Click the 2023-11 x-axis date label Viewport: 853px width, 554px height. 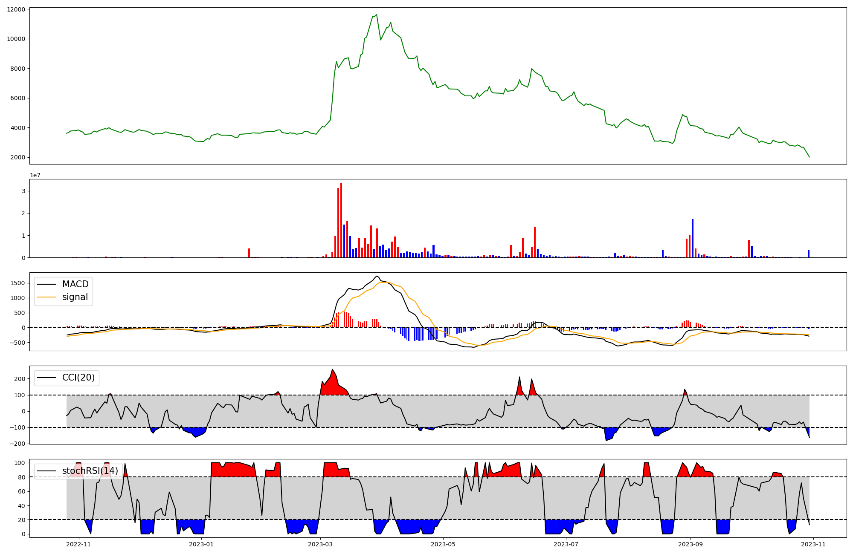[x=813, y=544]
